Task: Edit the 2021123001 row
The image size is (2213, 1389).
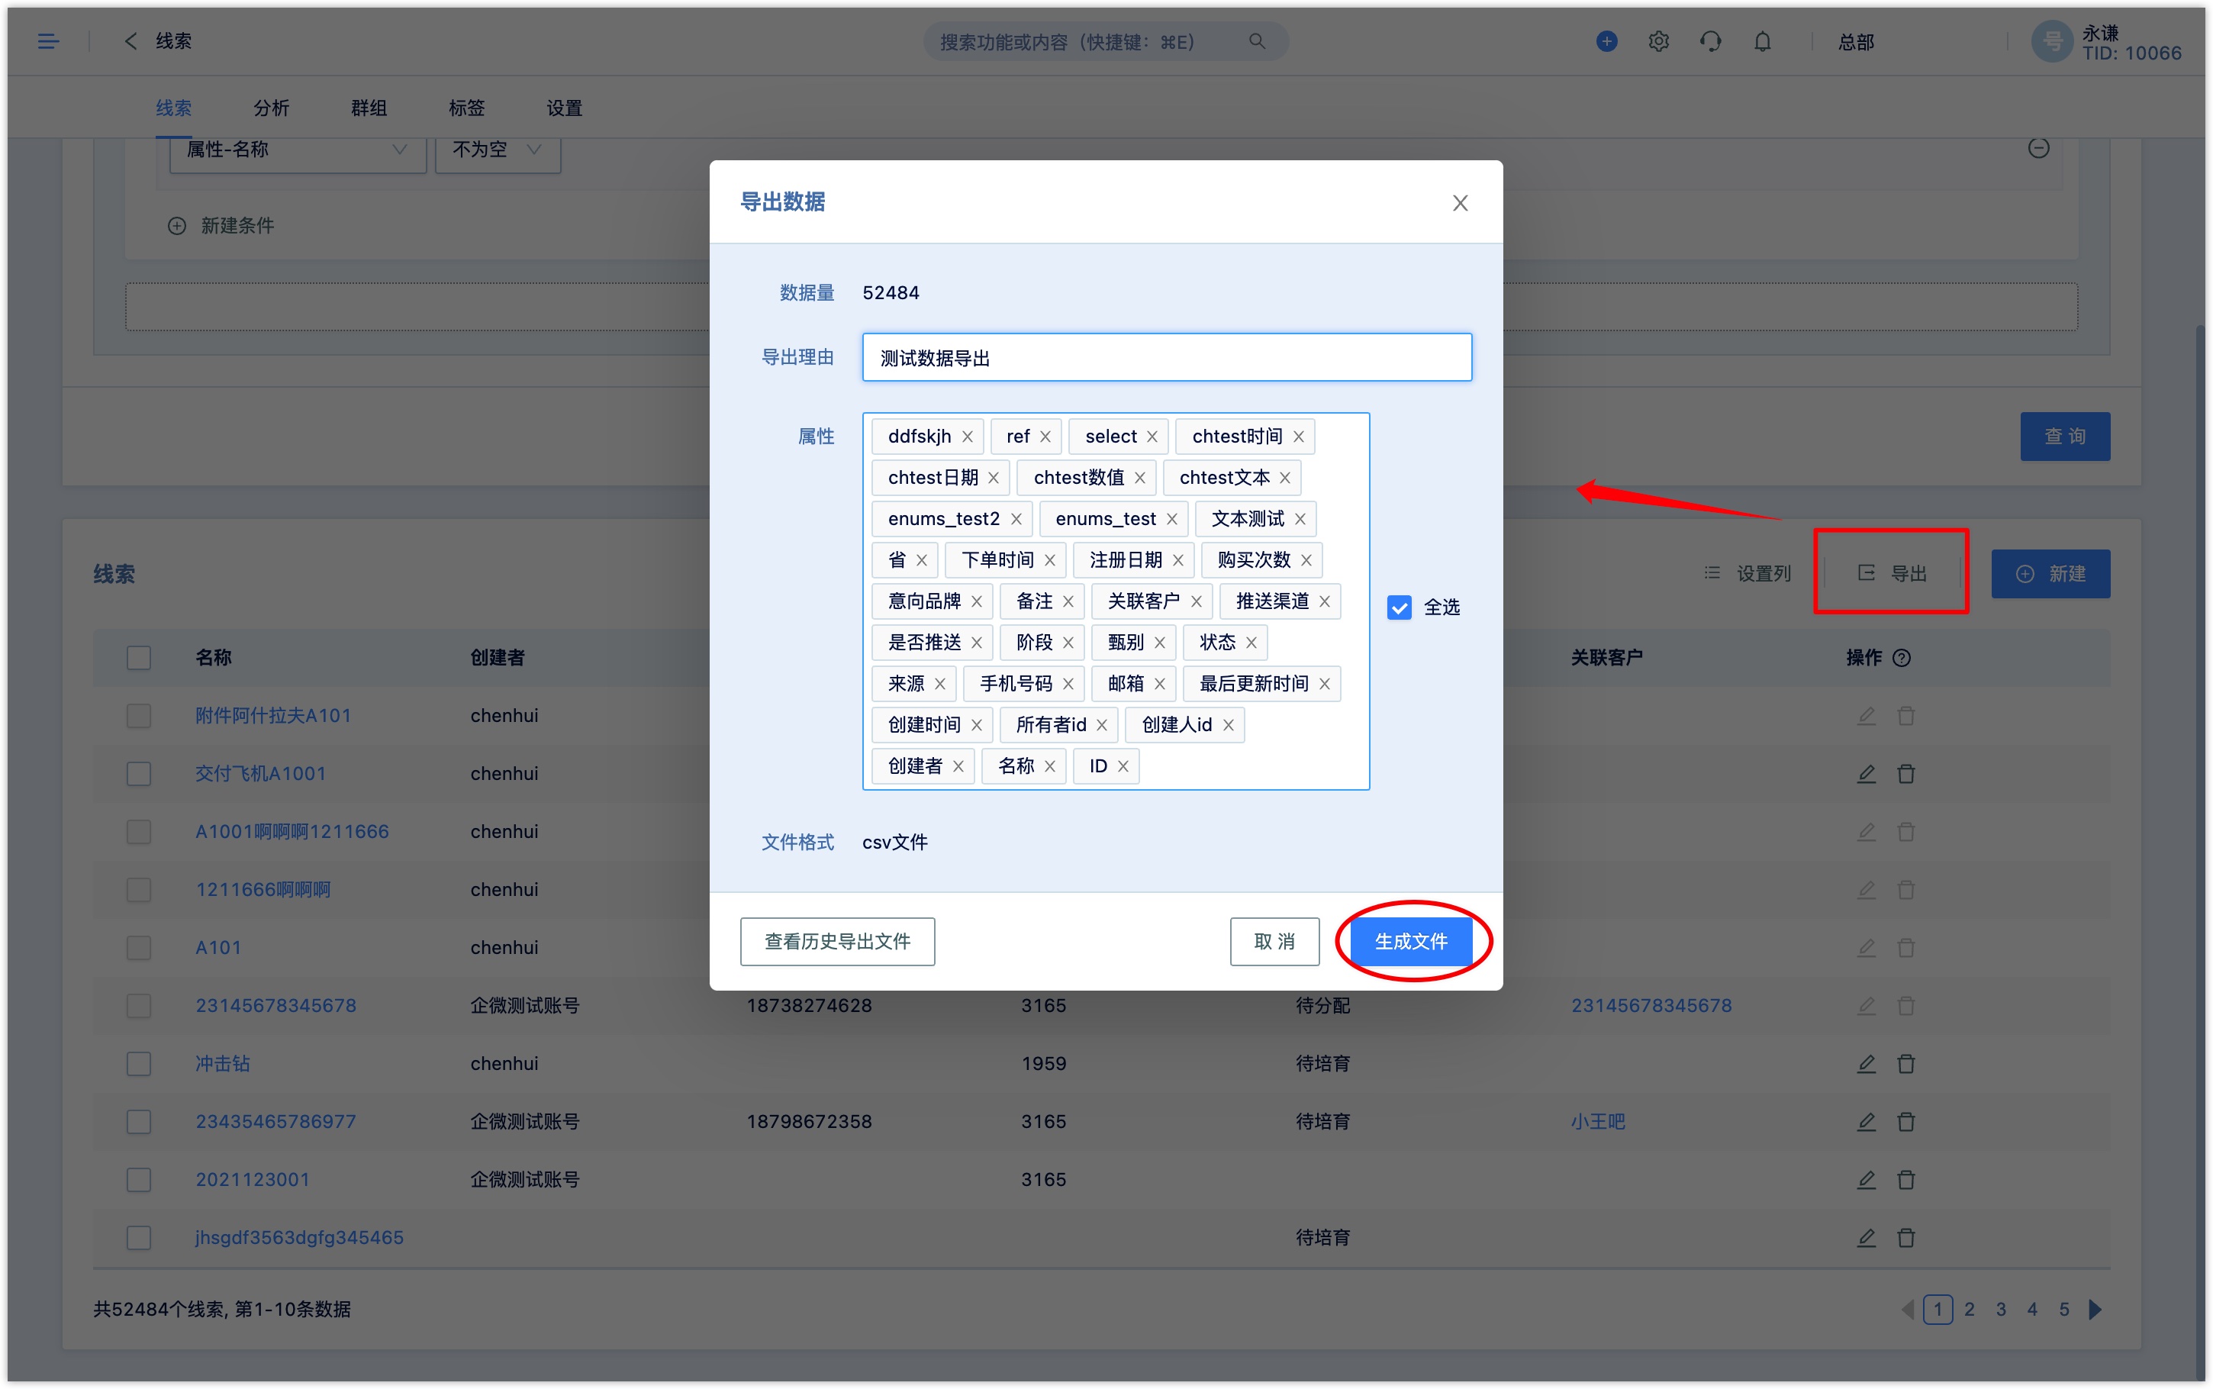Action: [x=1866, y=1180]
